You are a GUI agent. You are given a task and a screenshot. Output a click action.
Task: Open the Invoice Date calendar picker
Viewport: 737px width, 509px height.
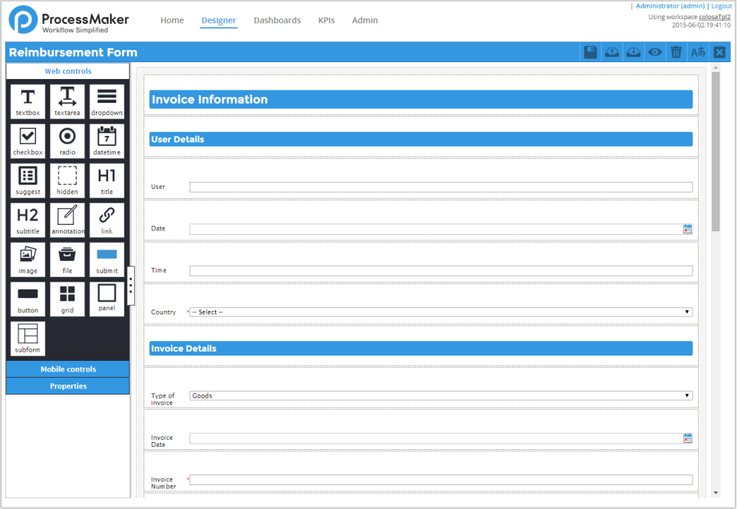point(686,438)
